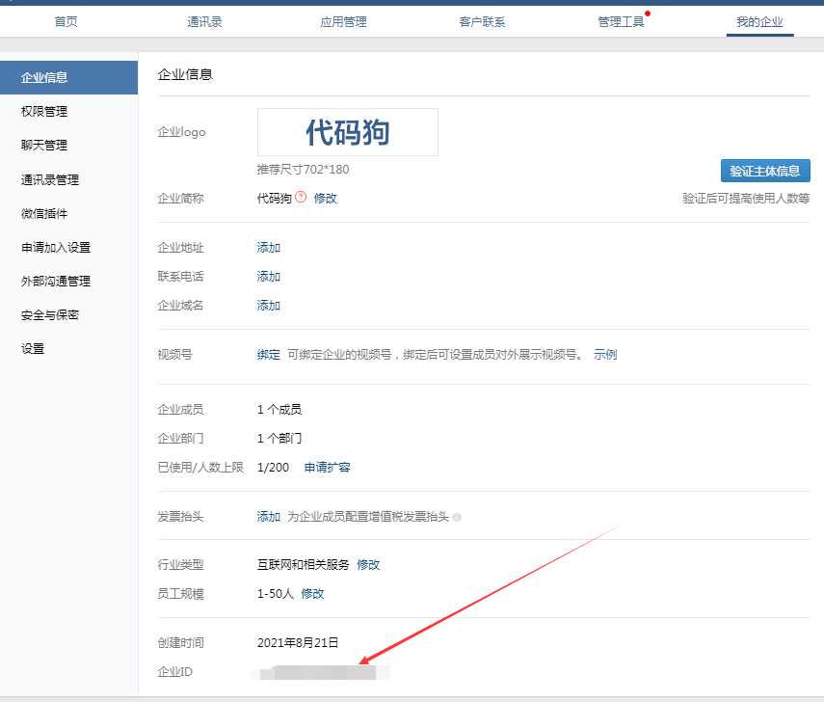Open the 客户联系 tab
The height and width of the screenshot is (702, 824).
coord(482,21)
